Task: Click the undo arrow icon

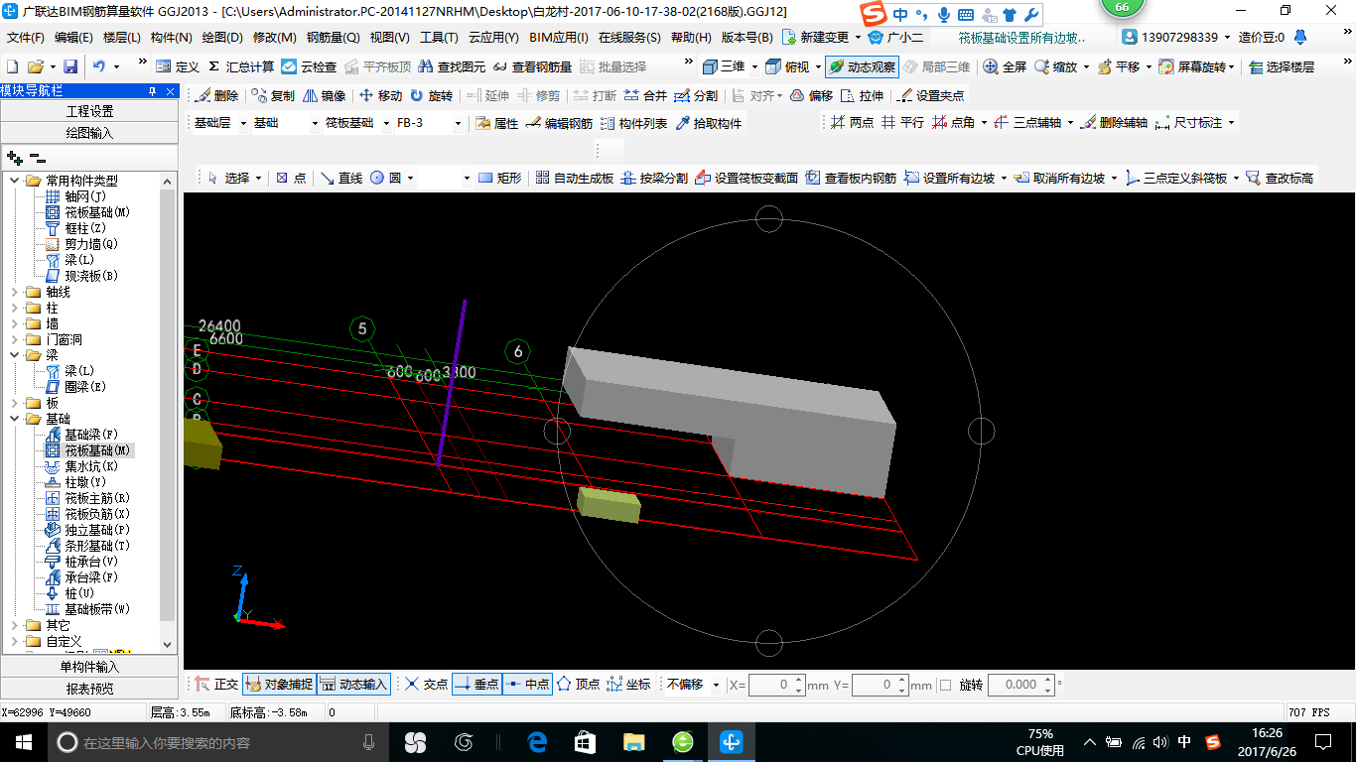Action: coord(99,66)
